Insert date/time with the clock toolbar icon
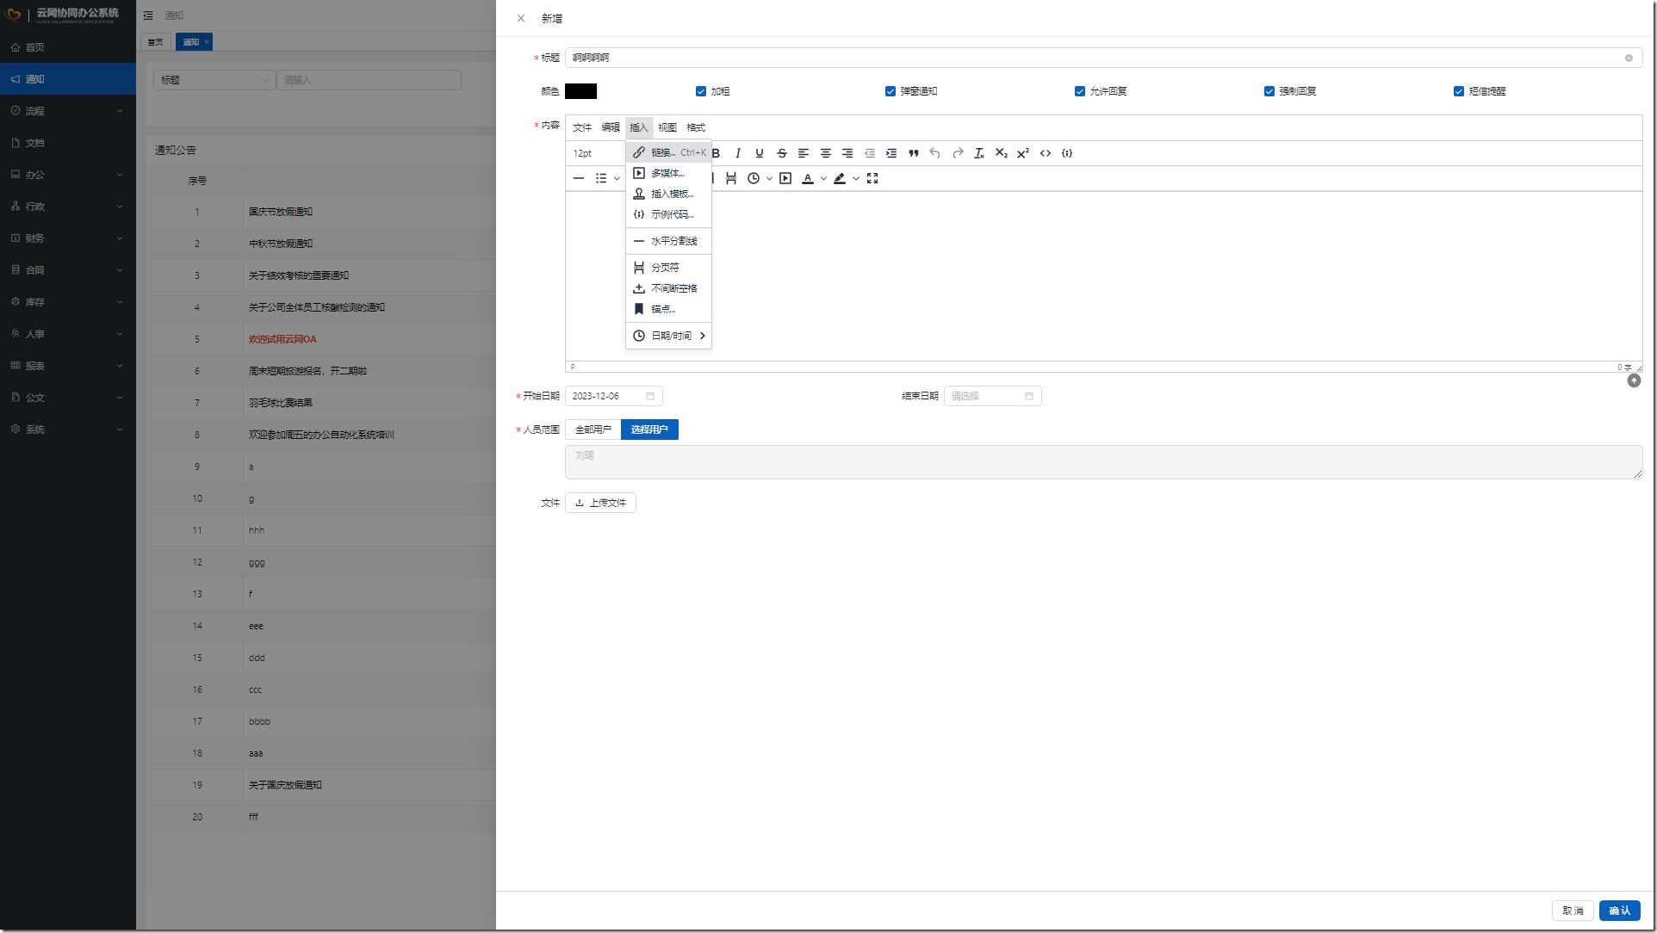The height and width of the screenshot is (933, 1657). [754, 178]
